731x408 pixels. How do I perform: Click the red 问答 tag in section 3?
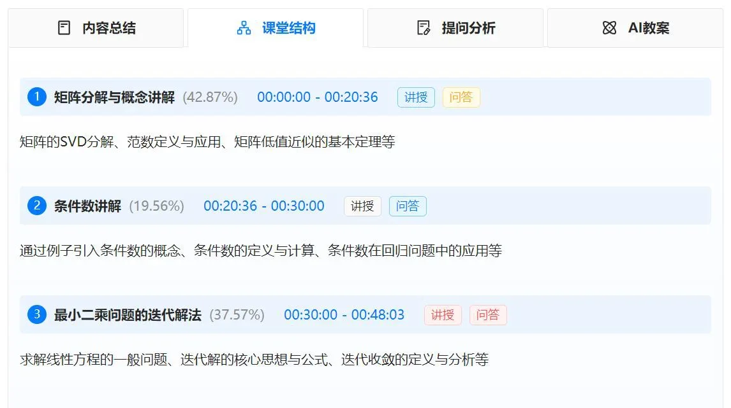click(x=487, y=315)
